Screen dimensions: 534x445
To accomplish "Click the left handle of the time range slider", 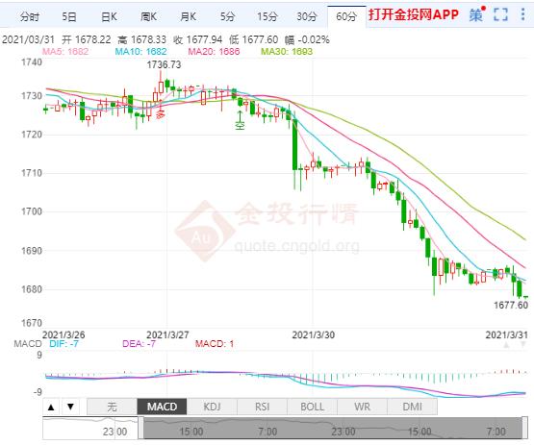I will [140, 428].
